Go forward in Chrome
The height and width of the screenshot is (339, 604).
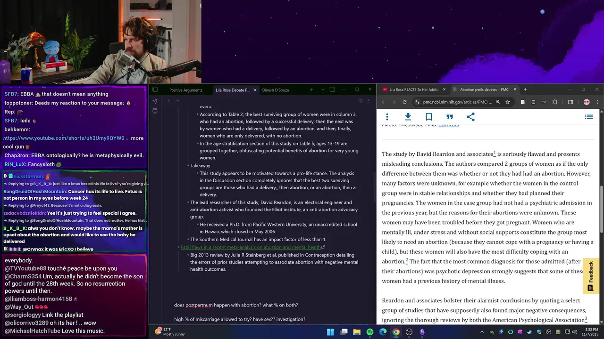[x=394, y=102]
